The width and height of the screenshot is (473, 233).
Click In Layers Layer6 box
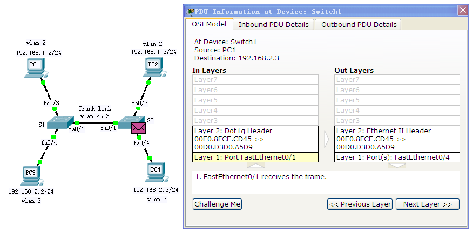click(255, 90)
